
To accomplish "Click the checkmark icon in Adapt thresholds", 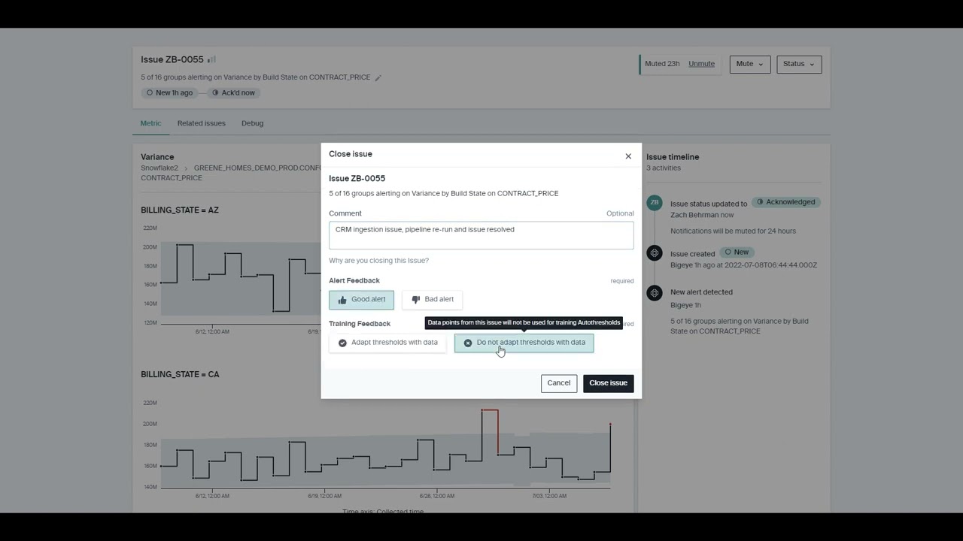I will pos(342,343).
